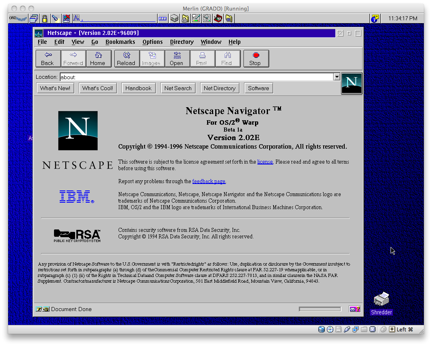
Task: Follow the license hyperlink
Action: point(265,162)
